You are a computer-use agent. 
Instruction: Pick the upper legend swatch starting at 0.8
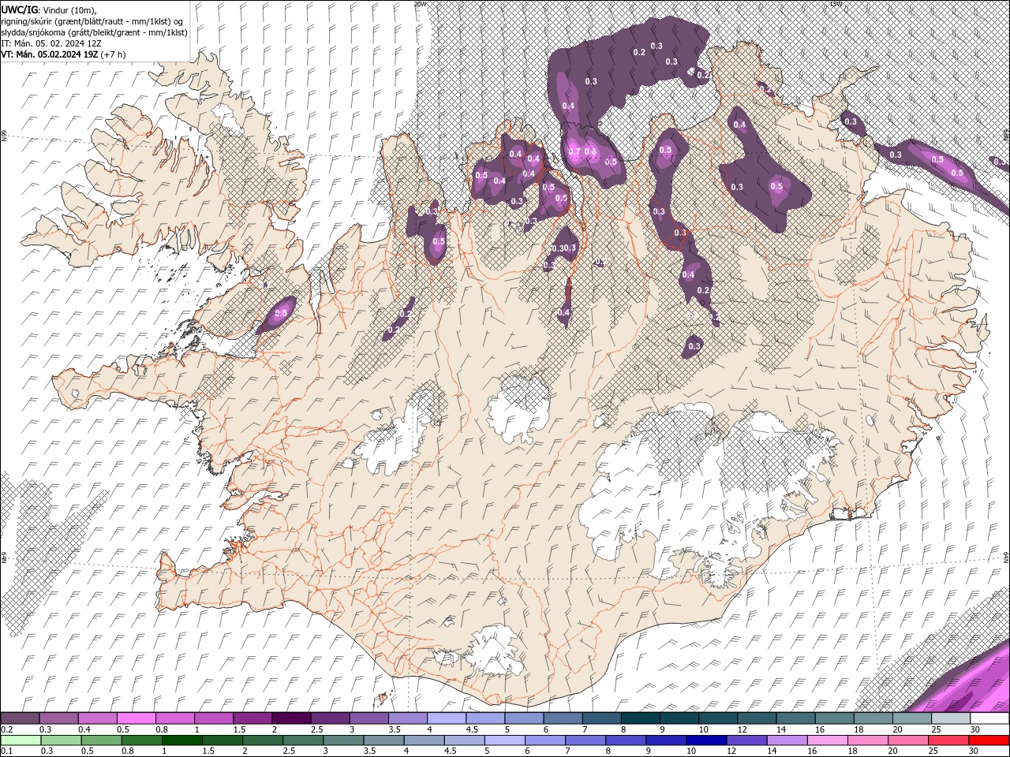coord(174,718)
